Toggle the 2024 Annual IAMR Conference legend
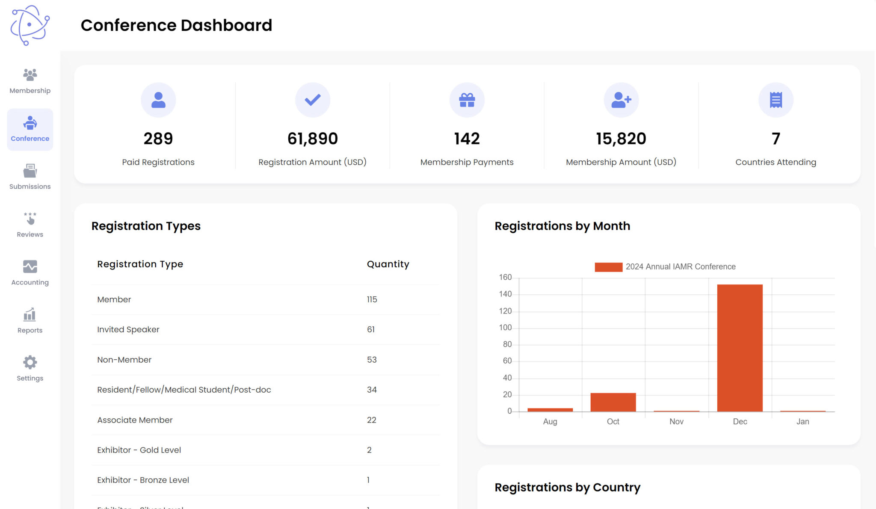The height and width of the screenshot is (509, 876). click(x=665, y=266)
